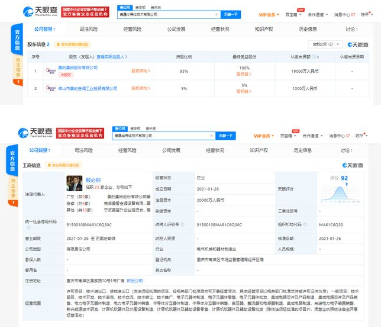Image resolution: width=381 pixels, height=328 pixels.
Task: Click red official-credit banner above 股东信息 section
Action: click(85, 12)
